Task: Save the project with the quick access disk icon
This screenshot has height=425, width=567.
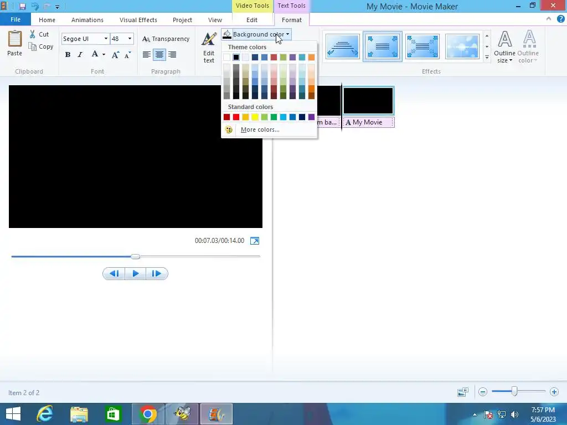Action: click(x=22, y=6)
